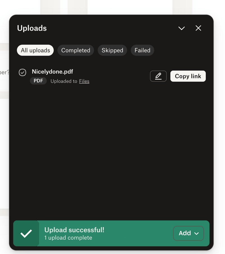Click the Uploads panel title

[32, 28]
